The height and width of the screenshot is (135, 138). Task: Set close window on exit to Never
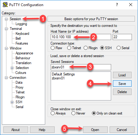coord(73,113)
